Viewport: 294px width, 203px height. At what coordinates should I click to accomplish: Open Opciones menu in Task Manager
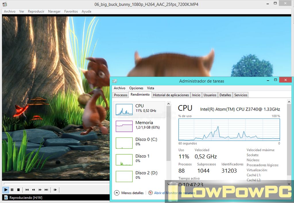pos(136,88)
